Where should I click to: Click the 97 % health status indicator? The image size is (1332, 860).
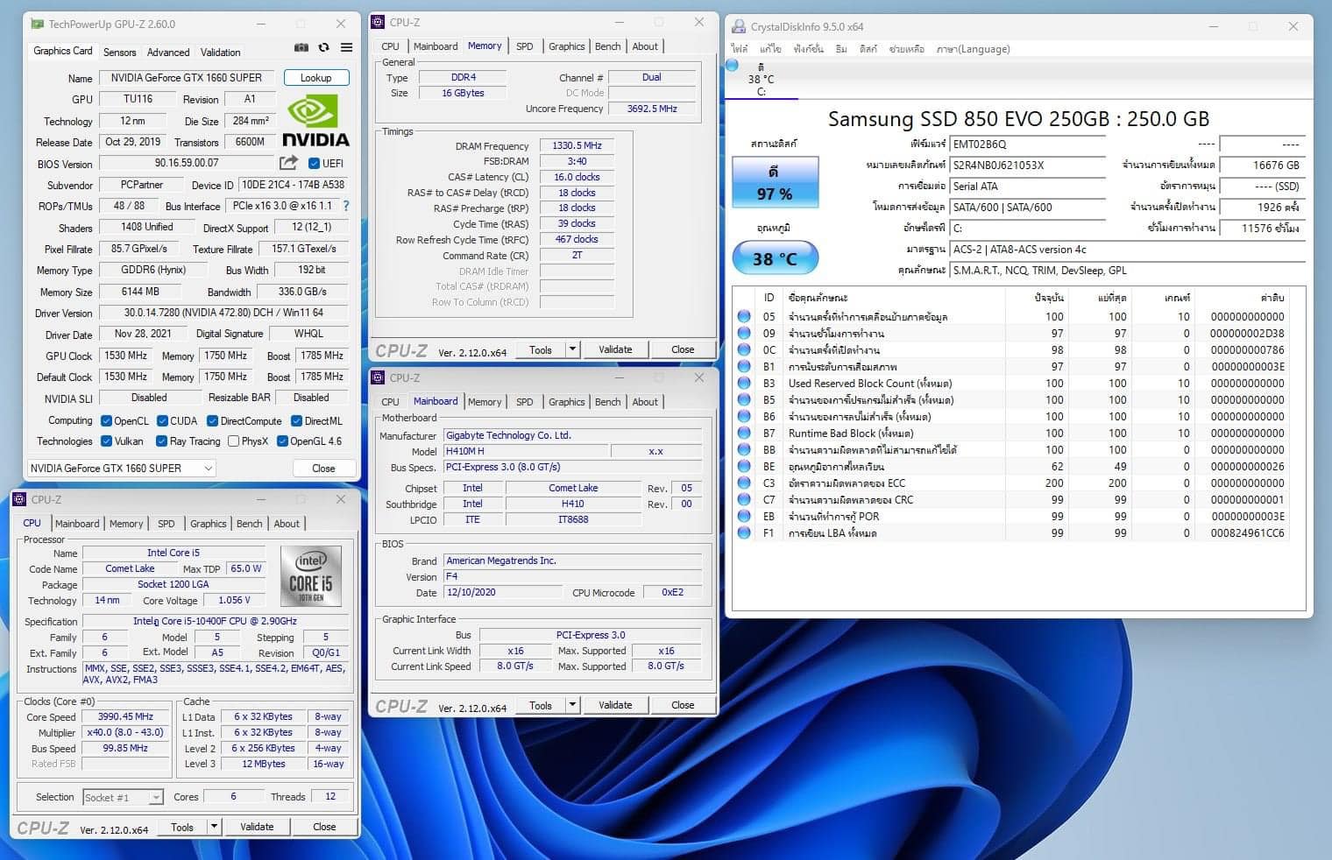click(x=775, y=182)
